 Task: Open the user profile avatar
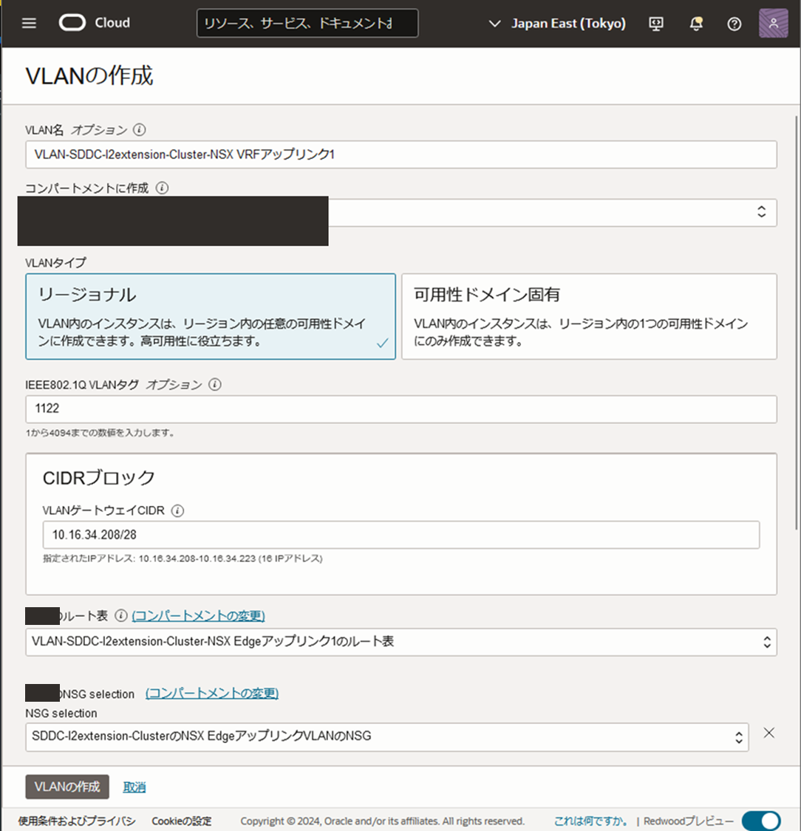[x=774, y=24]
